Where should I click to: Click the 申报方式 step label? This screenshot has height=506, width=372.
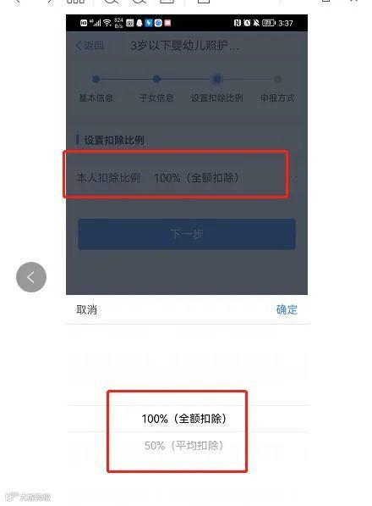click(277, 97)
